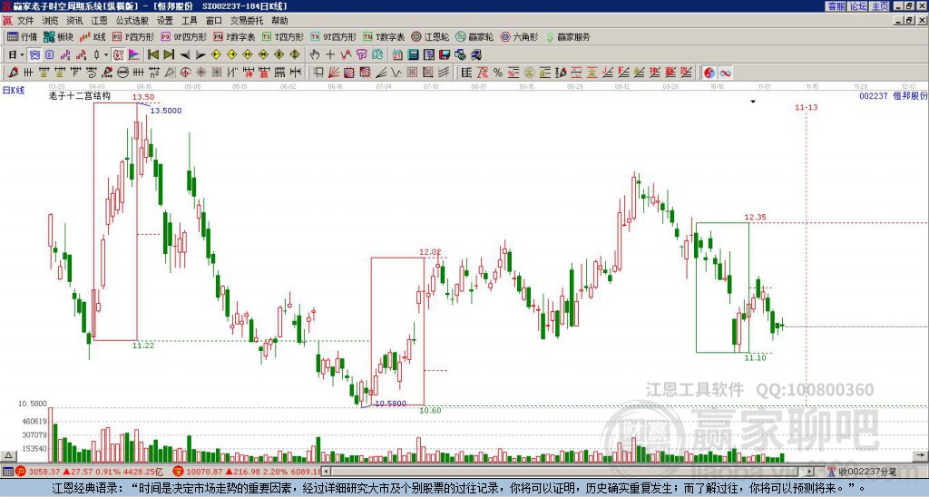Click the 客服 button in title bar

836,6
